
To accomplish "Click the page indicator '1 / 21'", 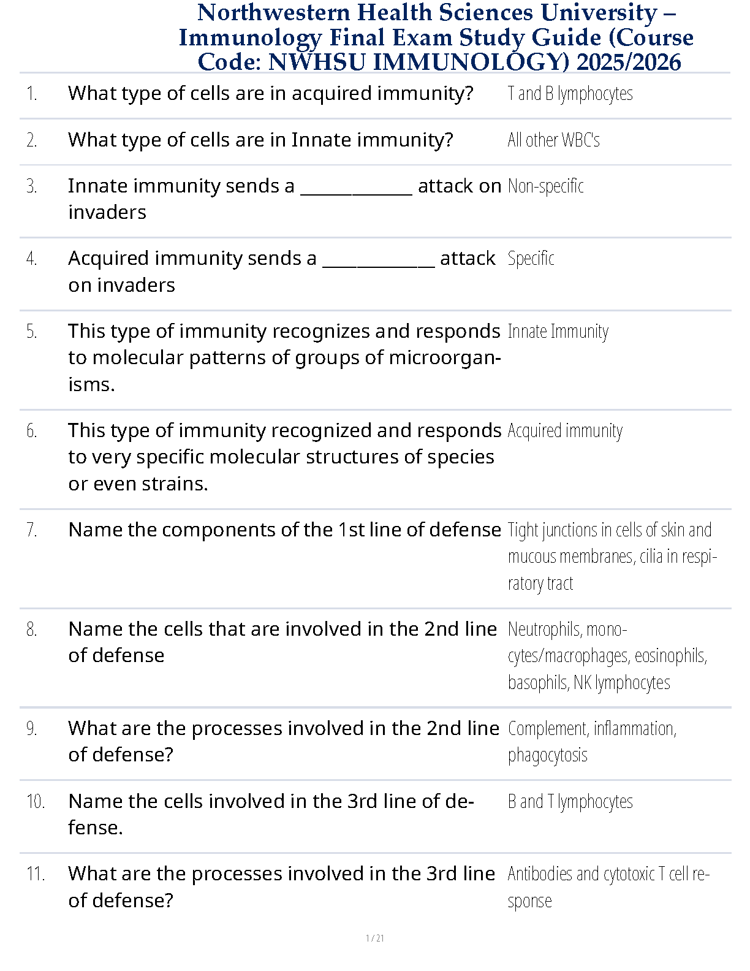I will point(374,938).
